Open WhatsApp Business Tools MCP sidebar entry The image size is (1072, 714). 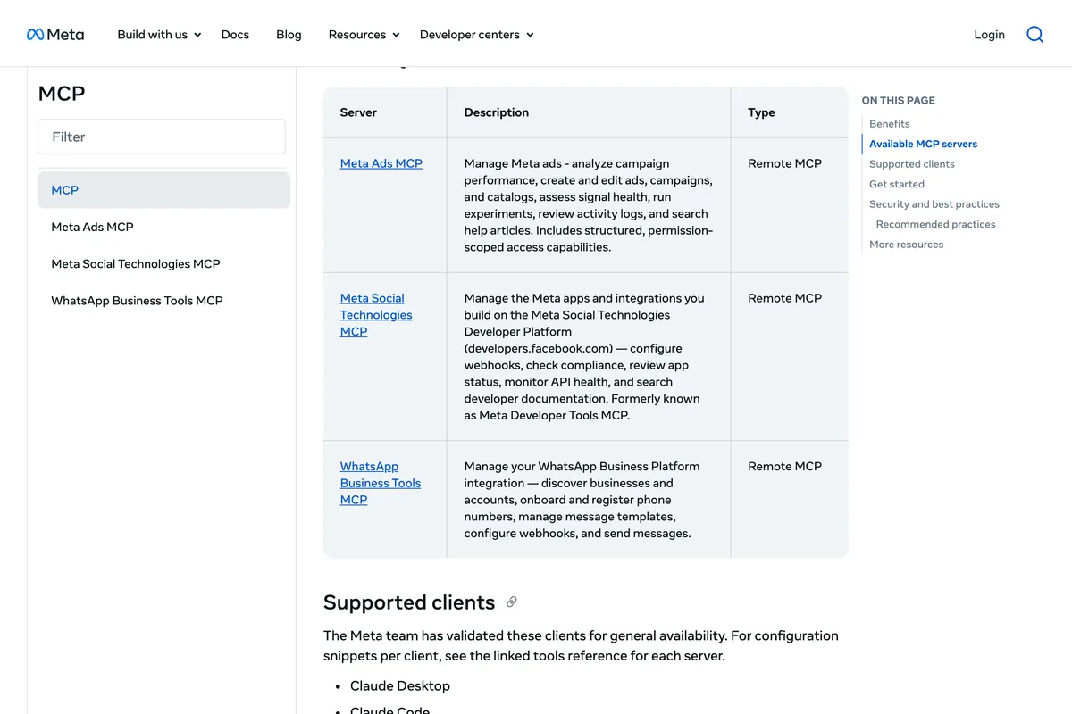pos(163,300)
